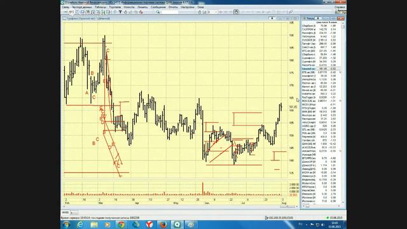The width and height of the screenshot is (407, 229).
Task: Open the Отчеты menu
Action: [173, 7]
